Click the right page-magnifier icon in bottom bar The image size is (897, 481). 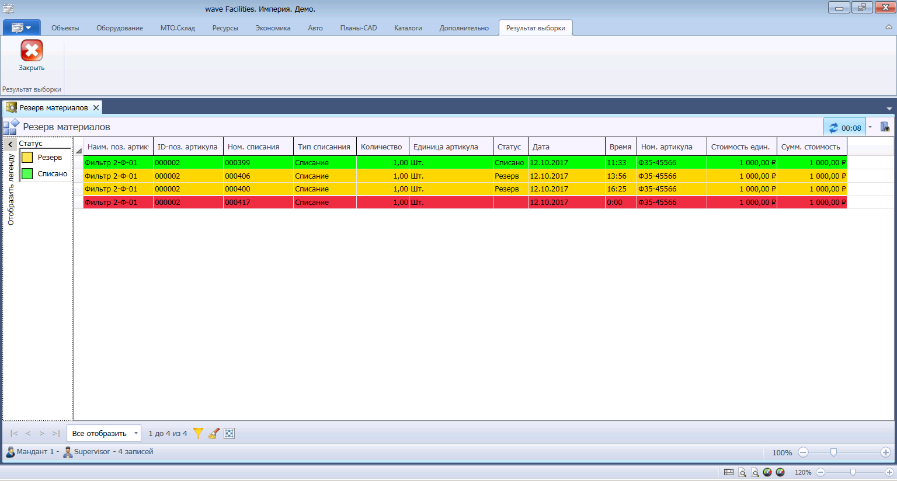[x=755, y=472]
